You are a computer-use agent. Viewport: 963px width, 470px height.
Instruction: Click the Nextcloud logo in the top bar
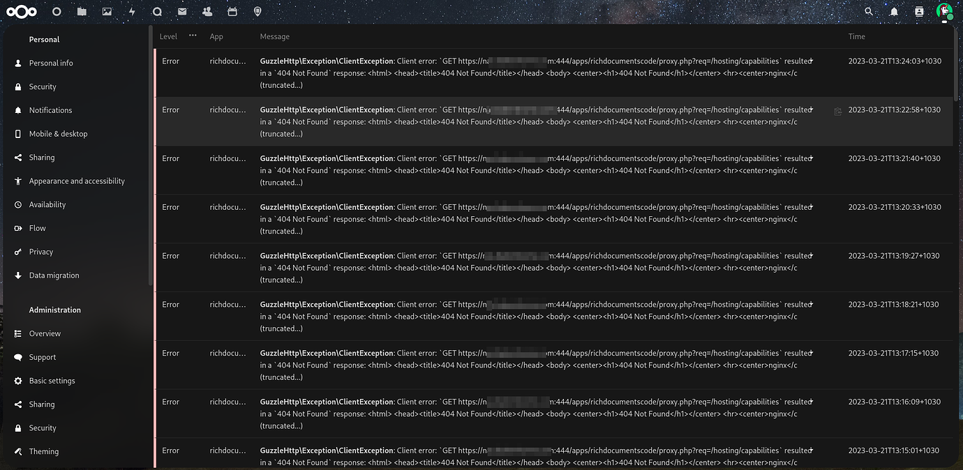pyautogui.click(x=22, y=11)
